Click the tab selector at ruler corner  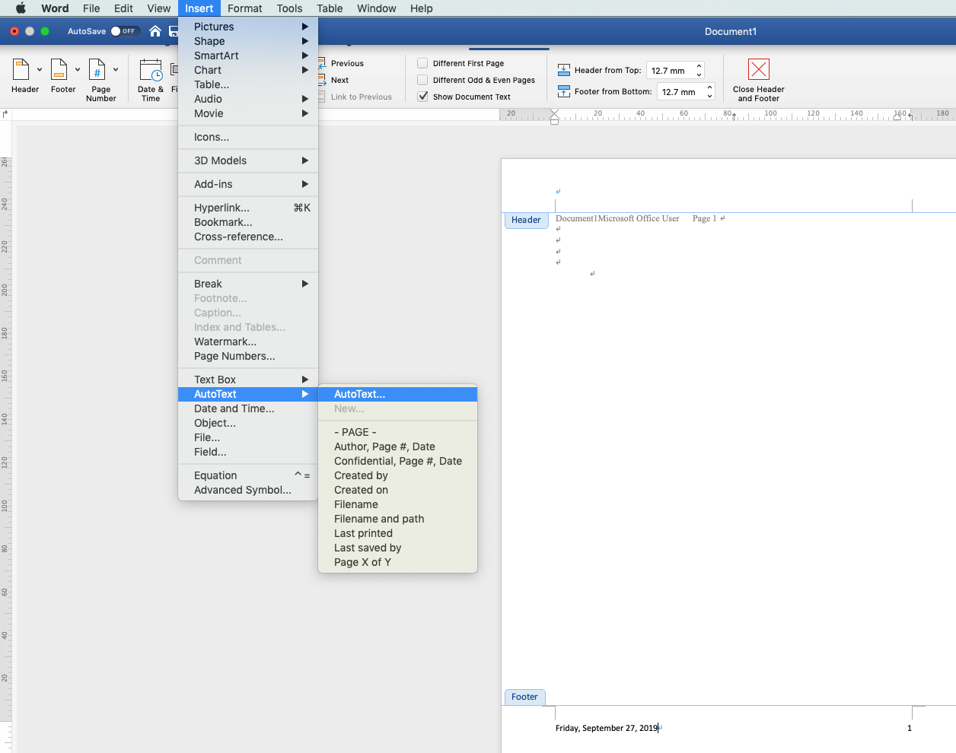pyautogui.click(x=5, y=114)
